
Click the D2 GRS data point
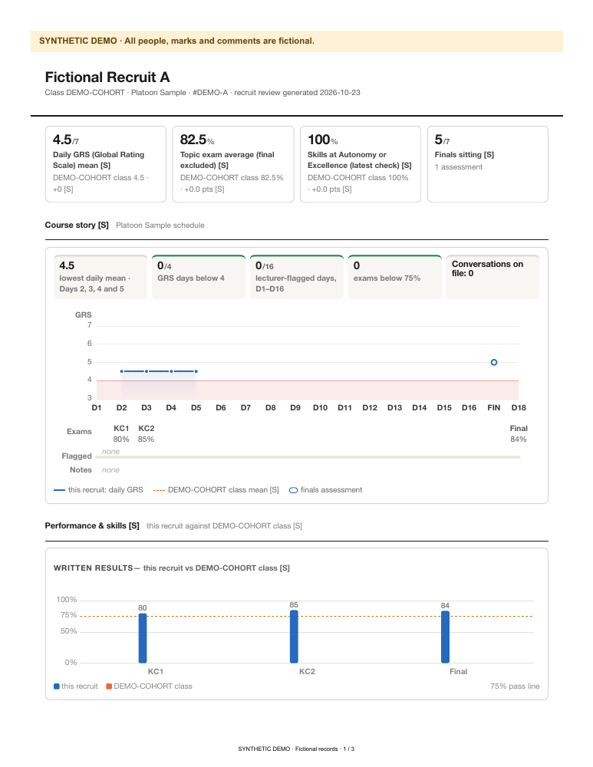(x=122, y=371)
